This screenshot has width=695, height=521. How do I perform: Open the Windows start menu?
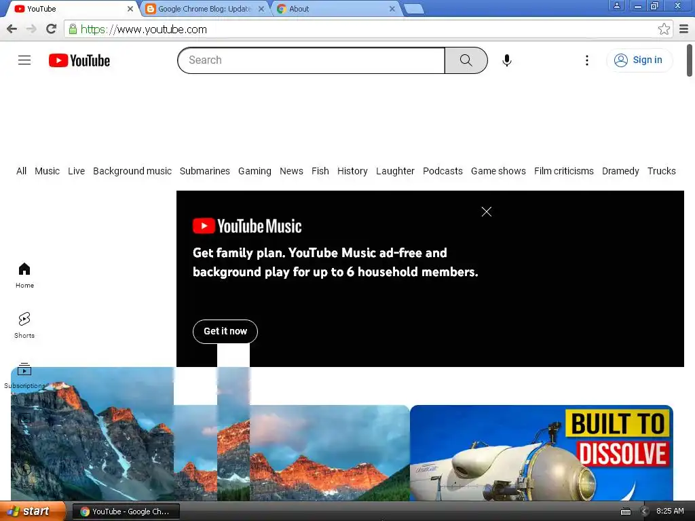[32, 512]
